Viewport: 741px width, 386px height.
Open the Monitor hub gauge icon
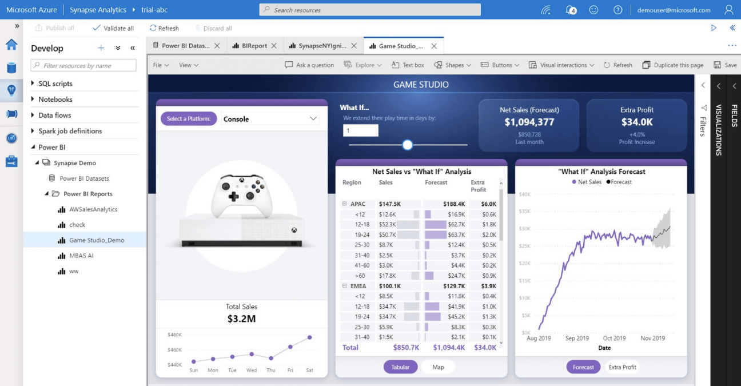pyautogui.click(x=11, y=138)
